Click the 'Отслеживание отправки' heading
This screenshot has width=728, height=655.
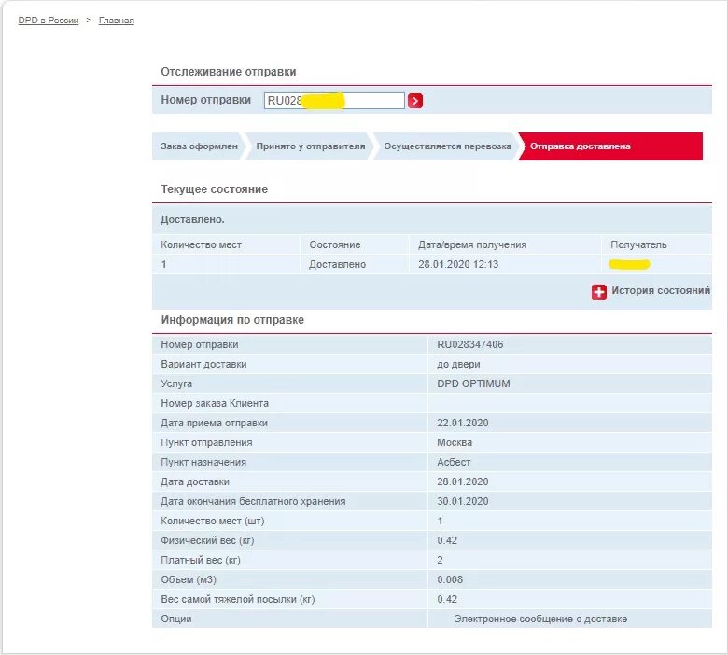229,72
